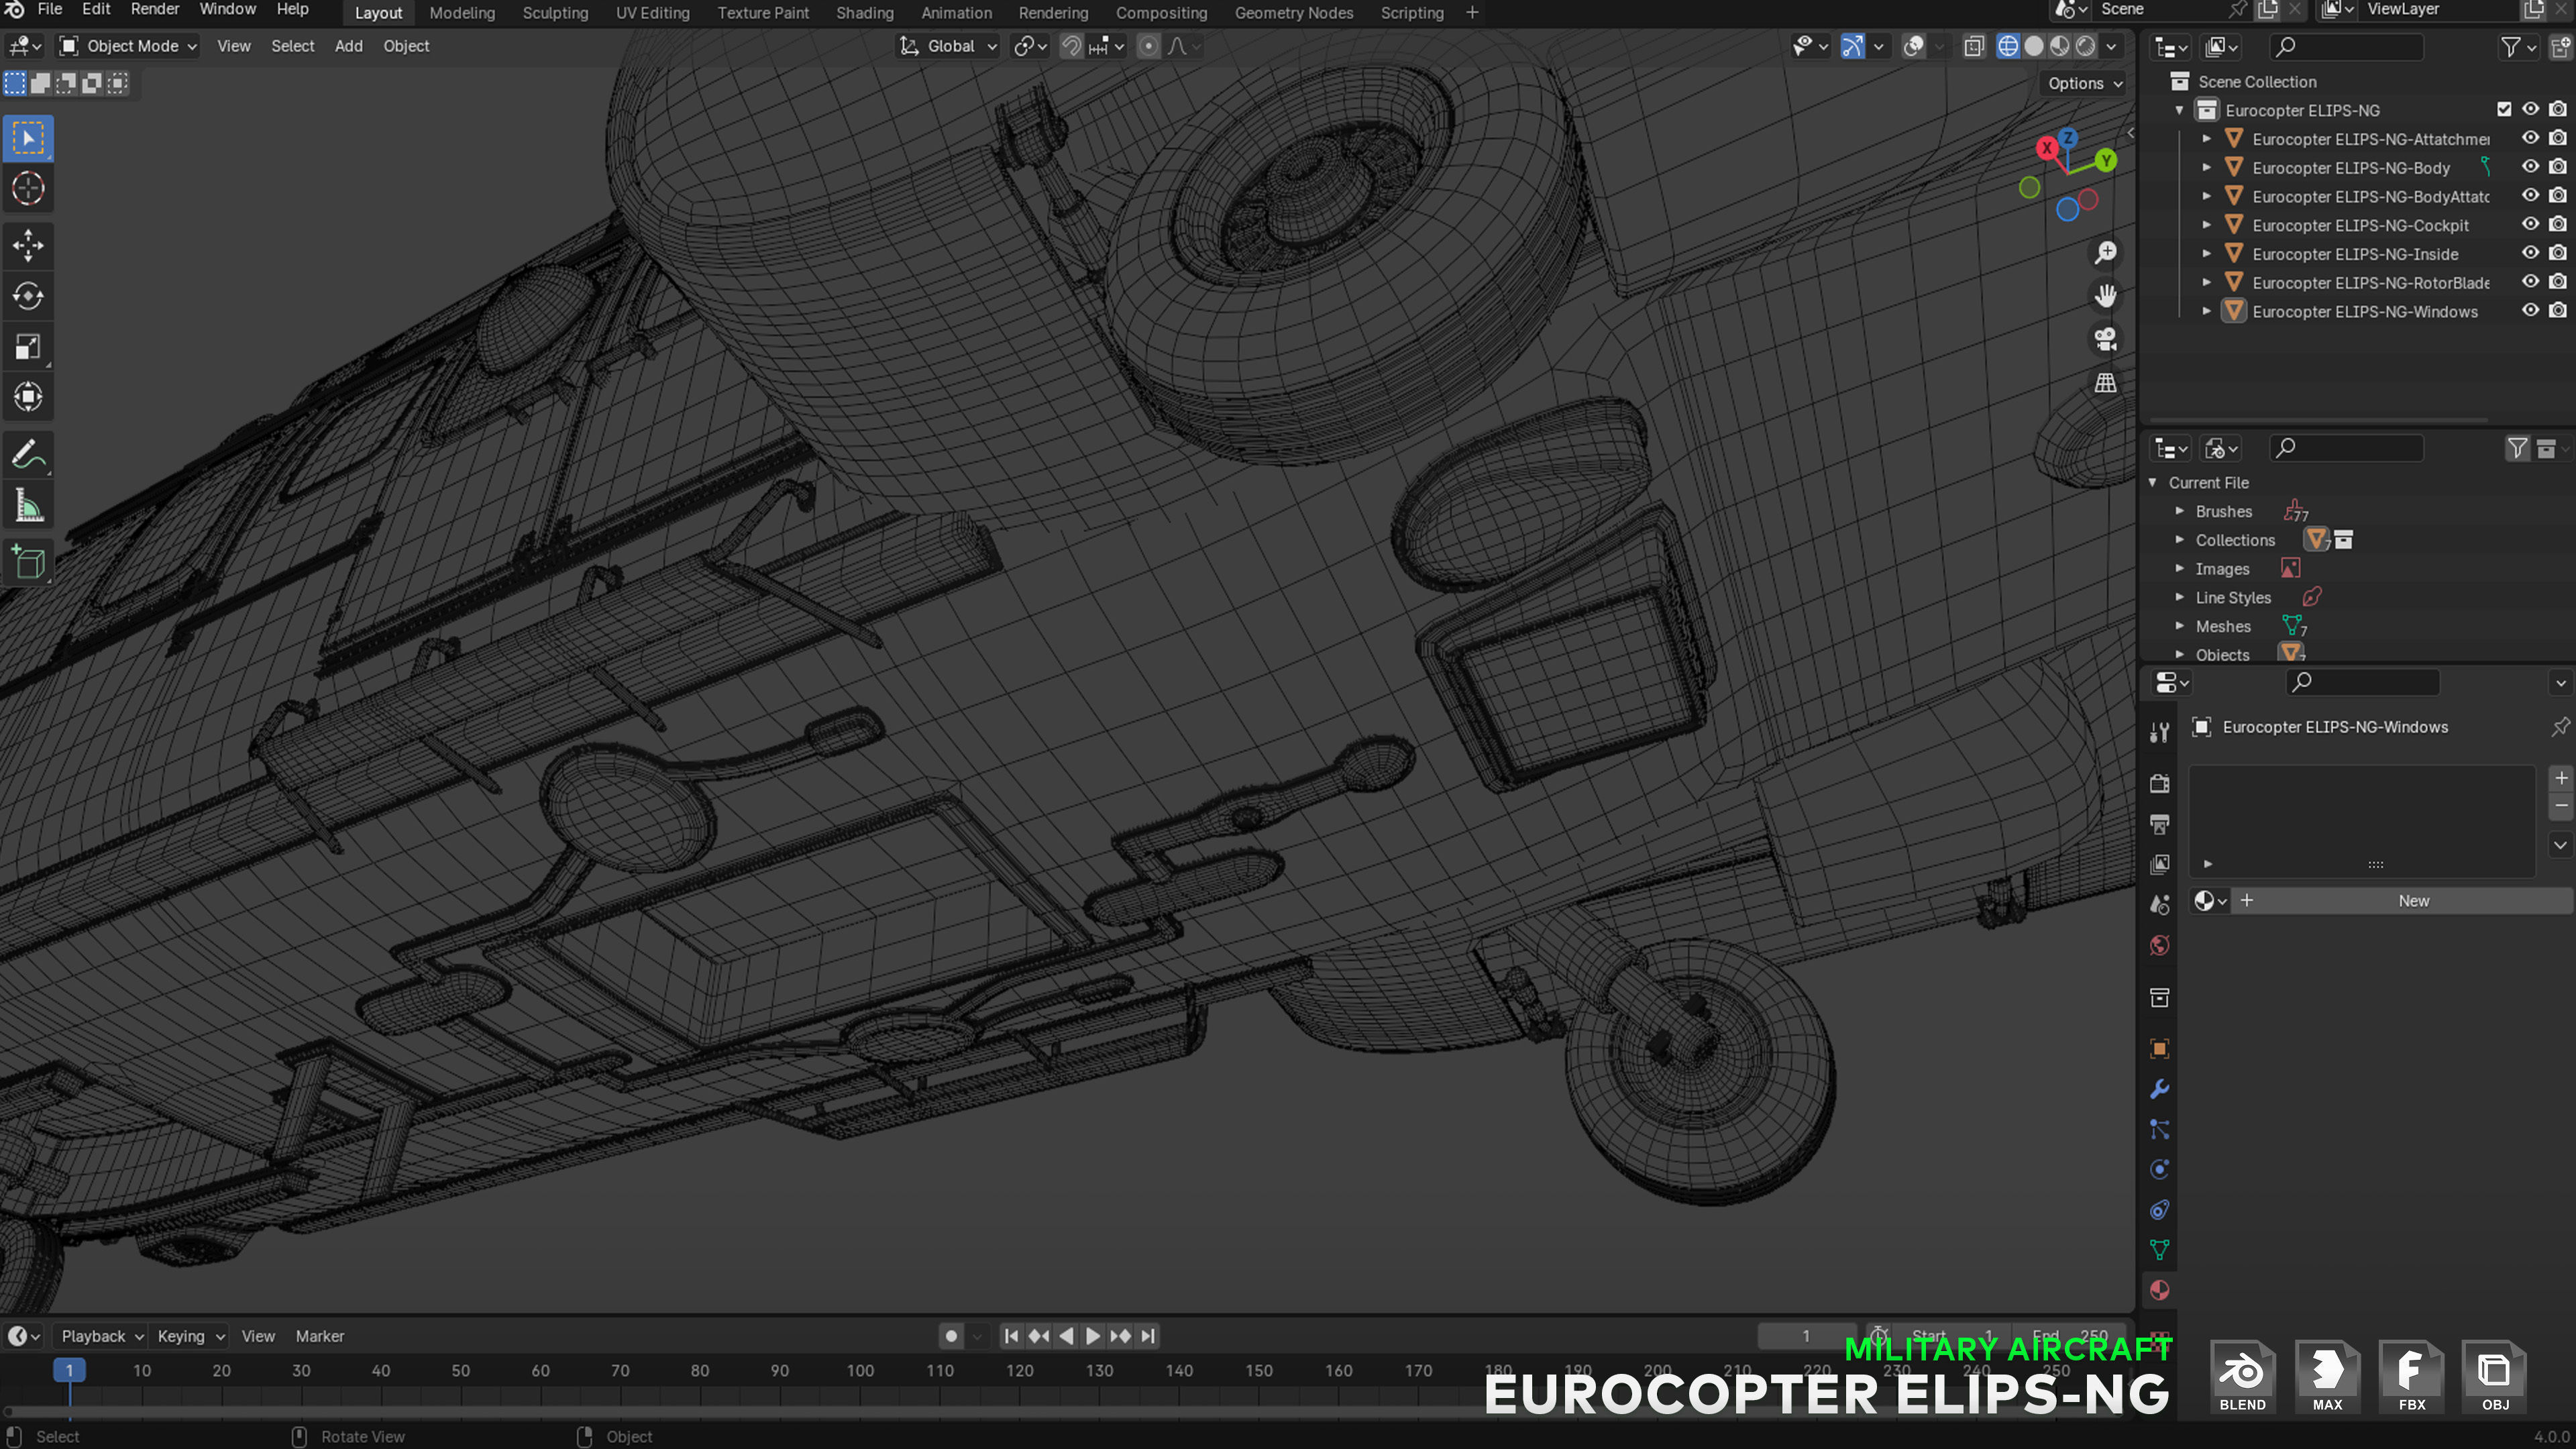2576x1449 pixels.
Task: Toggle auto keying record button
Action: coord(951,1336)
